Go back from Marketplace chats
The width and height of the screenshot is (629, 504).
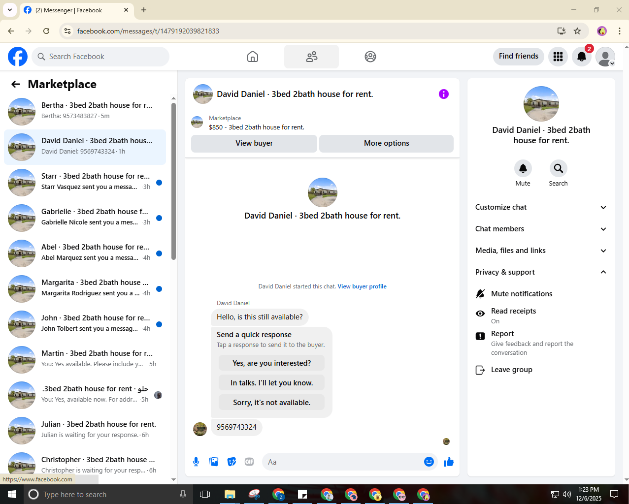pos(16,84)
